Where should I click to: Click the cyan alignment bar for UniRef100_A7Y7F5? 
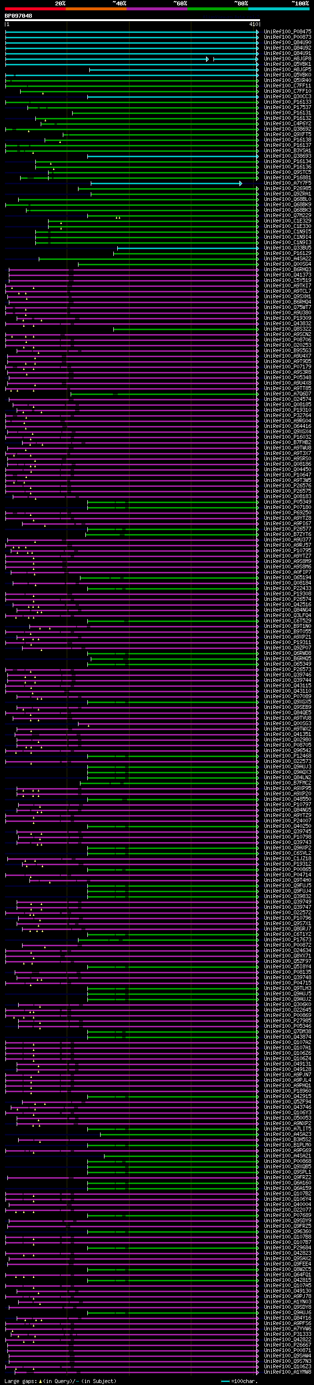pyautogui.click(x=166, y=183)
